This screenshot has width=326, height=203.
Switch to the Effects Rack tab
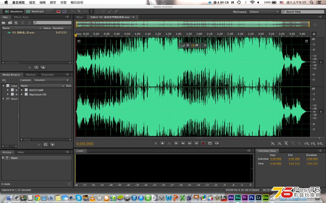pos(21,17)
